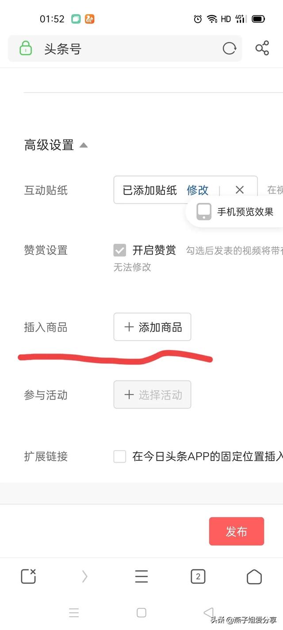The height and width of the screenshot is (630, 283).
Task: Tap the green padlock security icon
Action: 26,48
